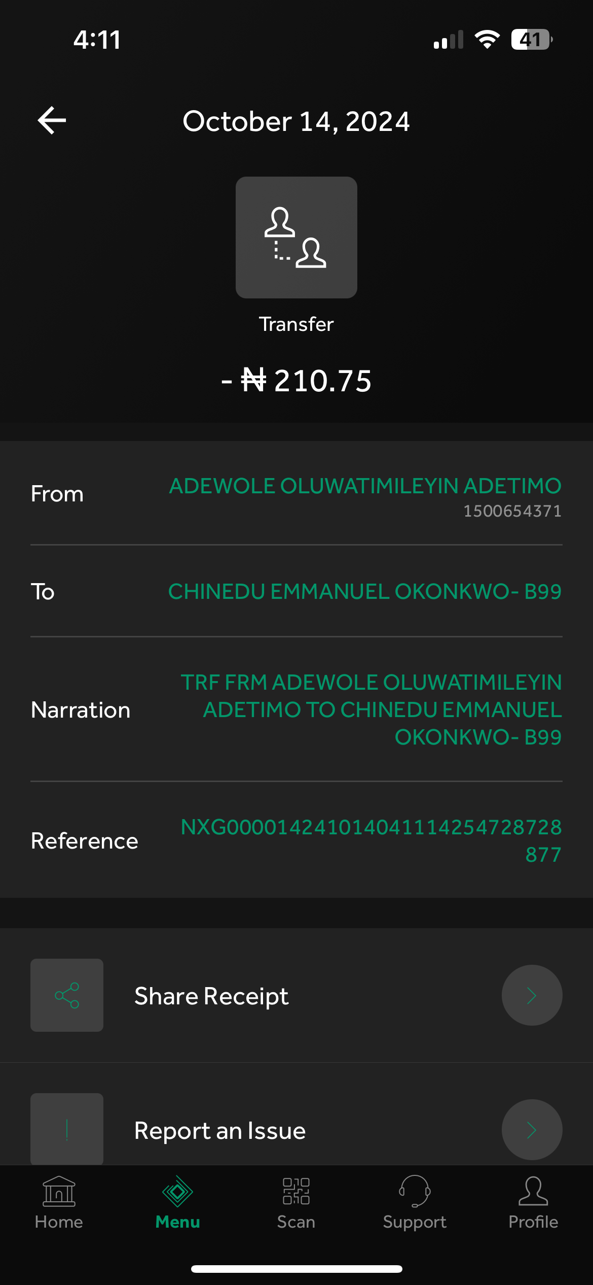Click the Share Receipt label
This screenshot has width=593, height=1285.
(x=211, y=996)
